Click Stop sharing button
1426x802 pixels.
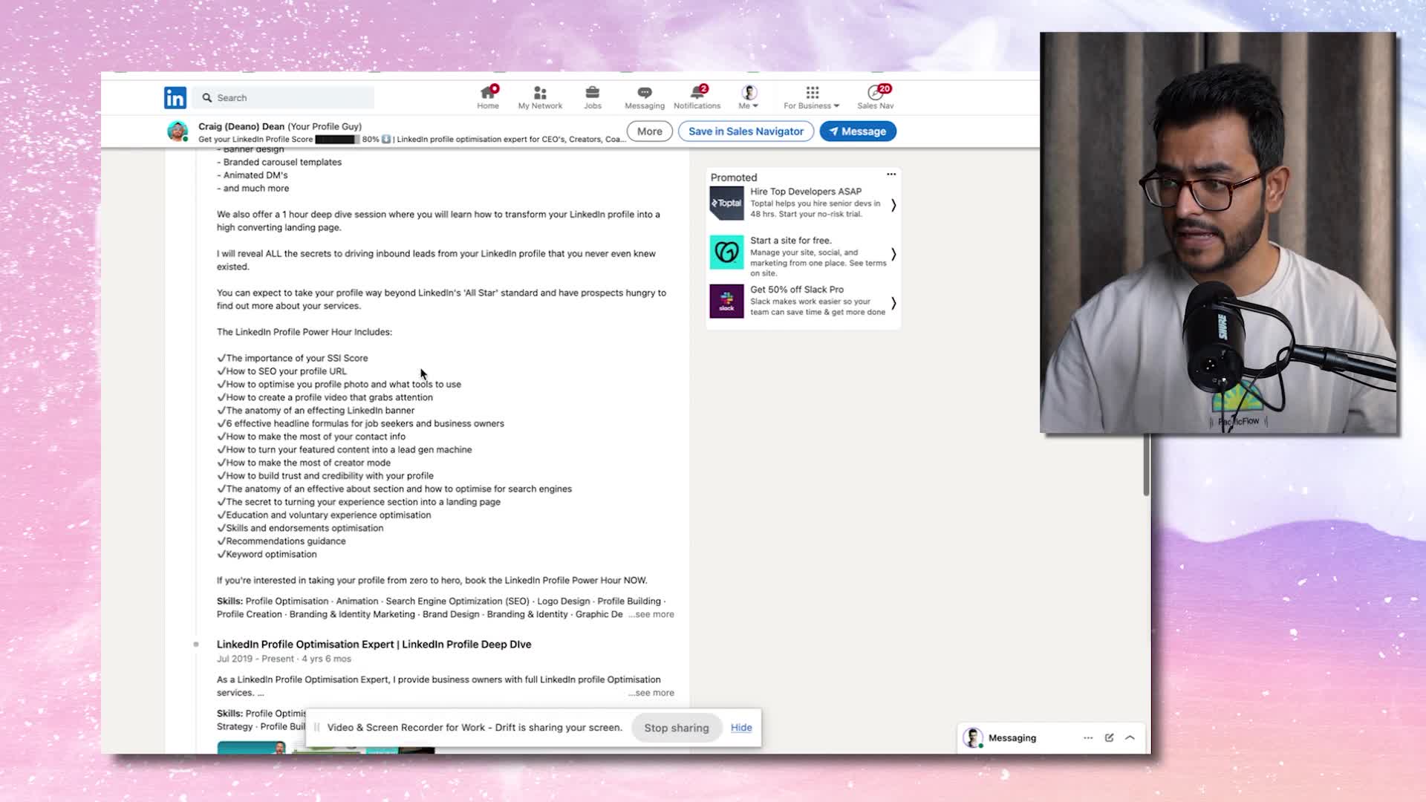[676, 728]
